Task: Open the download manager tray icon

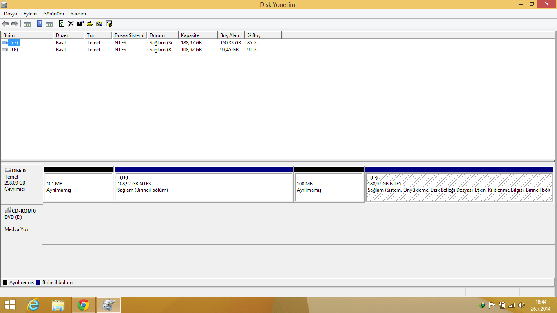Action: point(483,305)
